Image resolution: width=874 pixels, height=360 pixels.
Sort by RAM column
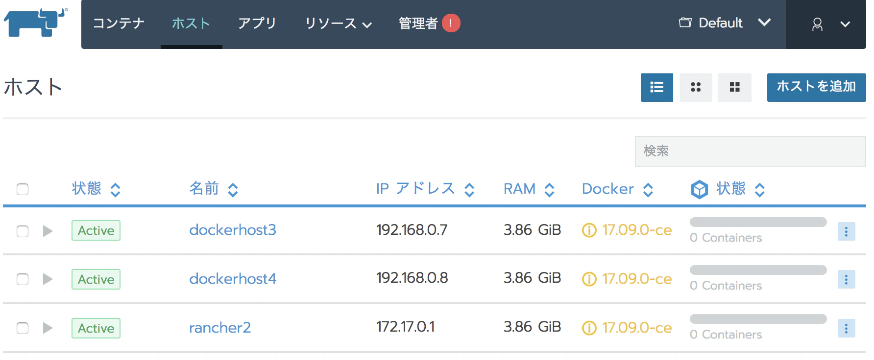tap(529, 189)
